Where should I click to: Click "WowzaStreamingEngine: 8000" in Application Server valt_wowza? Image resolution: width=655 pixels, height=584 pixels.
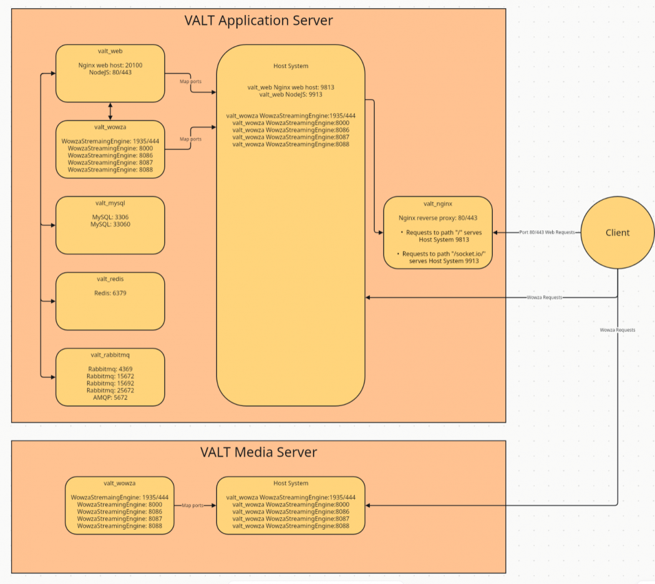(x=110, y=148)
